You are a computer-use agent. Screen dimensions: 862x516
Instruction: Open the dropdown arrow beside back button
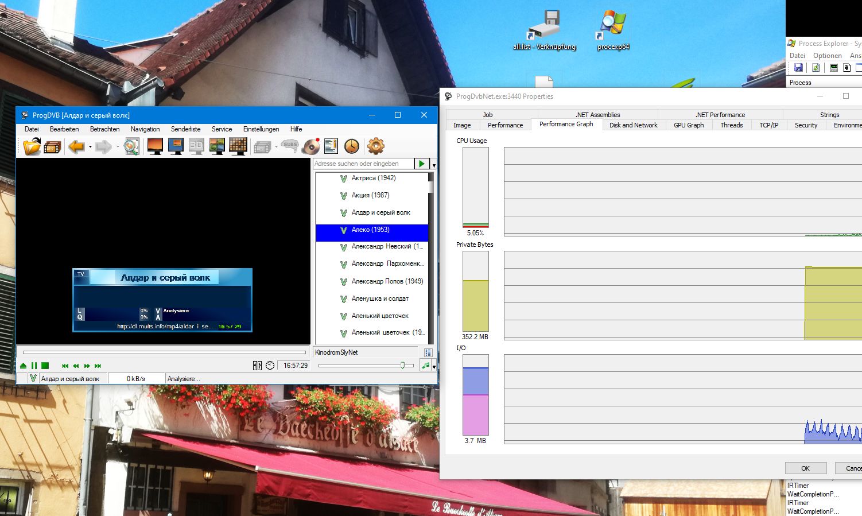click(x=90, y=147)
